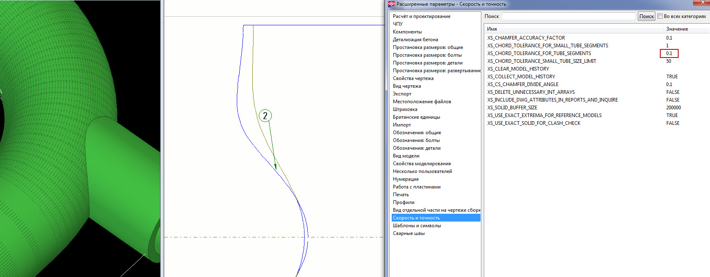Close the advanced options dialog
The height and width of the screenshot is (277, 710).
[x=703, y=2]
